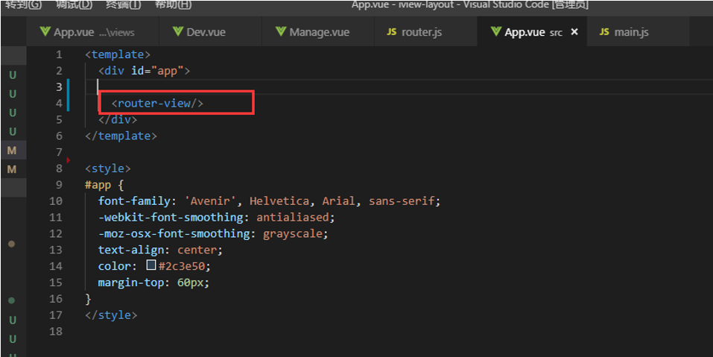The image size is (713, 357).
Task: Open the Dev.vue editor tab
Action: tap(211, 32)
